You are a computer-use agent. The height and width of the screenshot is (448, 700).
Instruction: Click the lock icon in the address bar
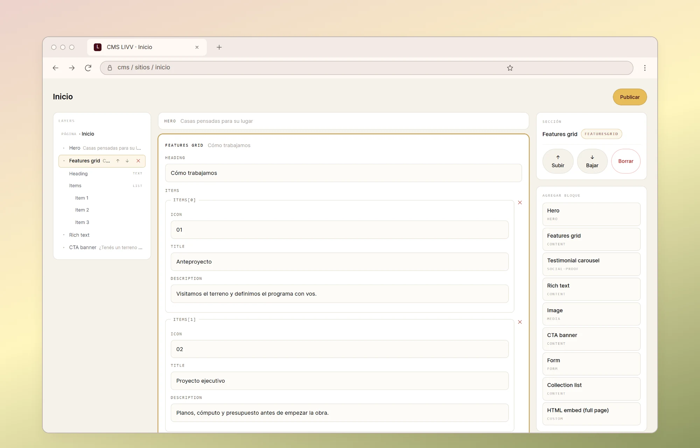click(110, 68)
